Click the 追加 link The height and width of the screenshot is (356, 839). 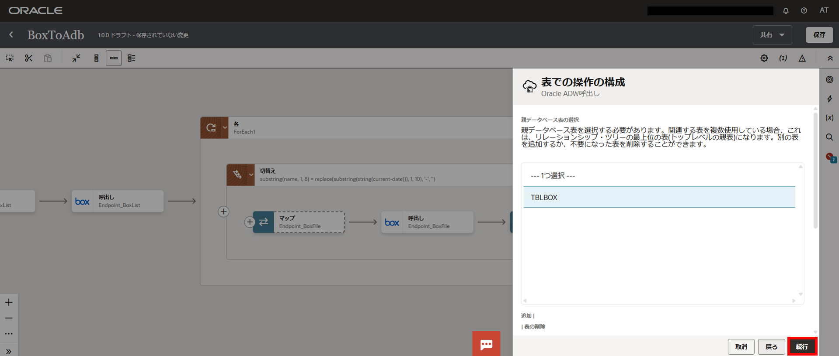tap(526, 315)
